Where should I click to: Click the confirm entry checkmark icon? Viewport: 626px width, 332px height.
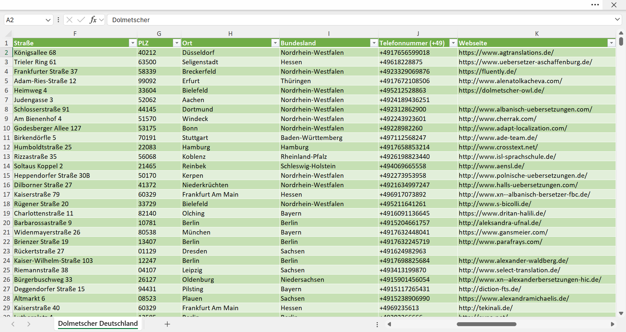(x=81, y=20)
